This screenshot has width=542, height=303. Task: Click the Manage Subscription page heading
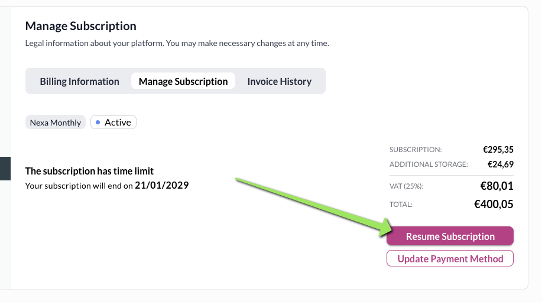(81, 26)
